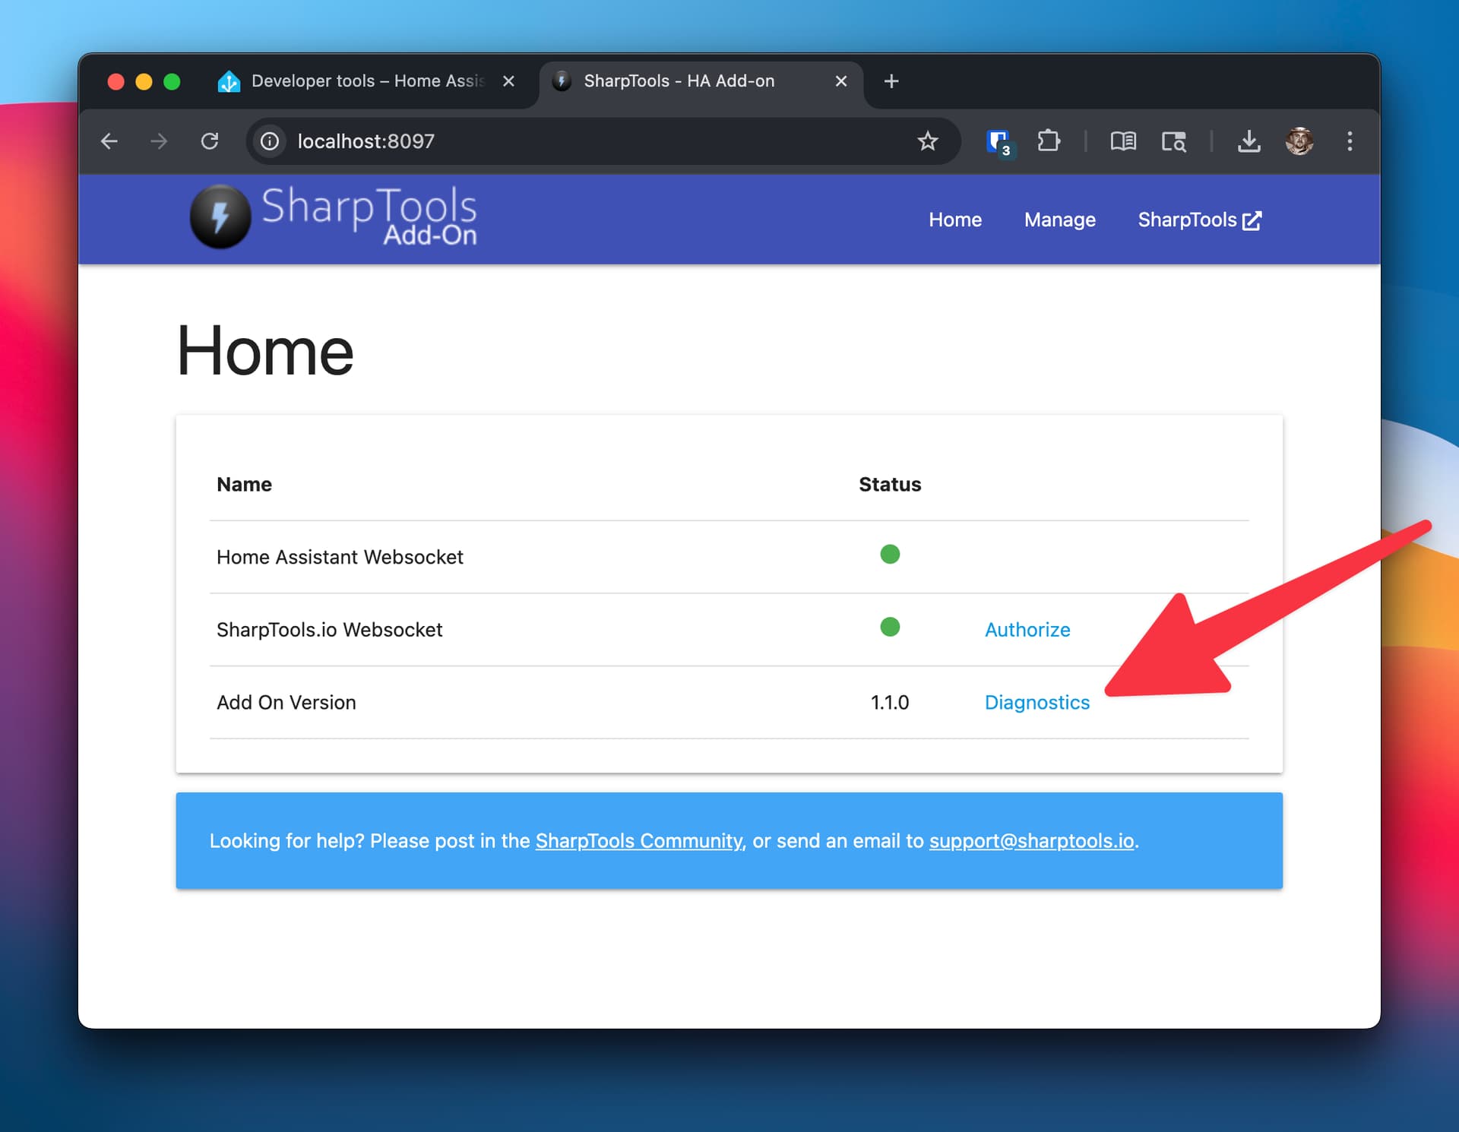Screen dimensions: 1459x1132
Task: Click the green fullscreen window button
Action: click(172, 81)
